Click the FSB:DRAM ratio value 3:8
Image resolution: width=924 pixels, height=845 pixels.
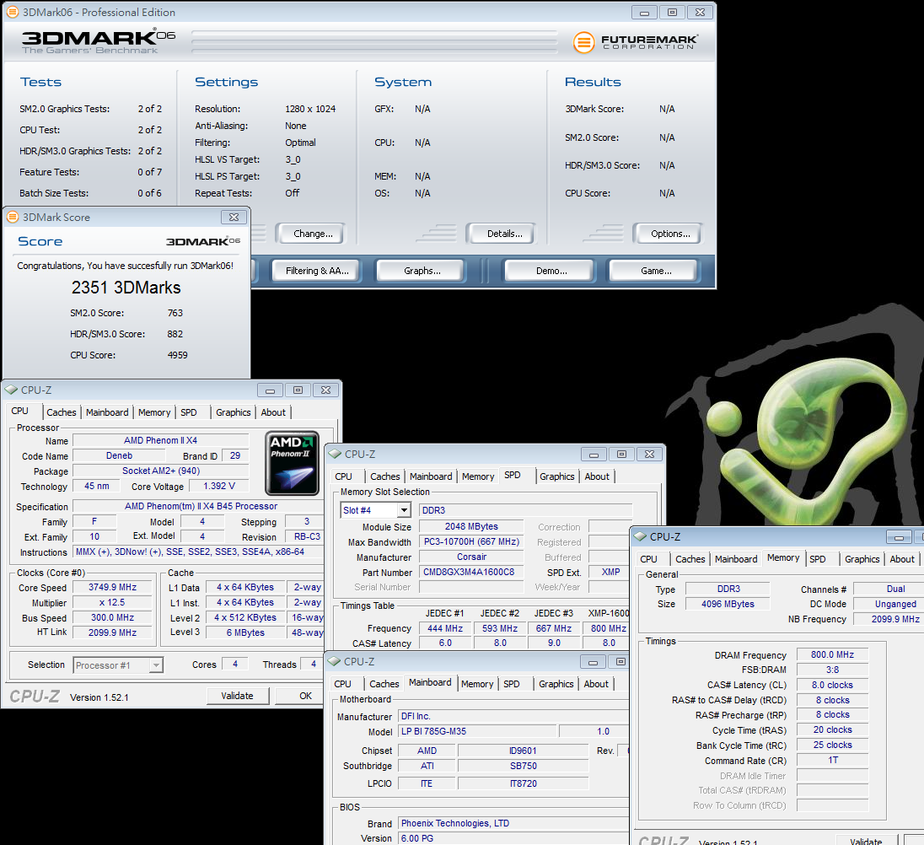(x=832, y=670)
